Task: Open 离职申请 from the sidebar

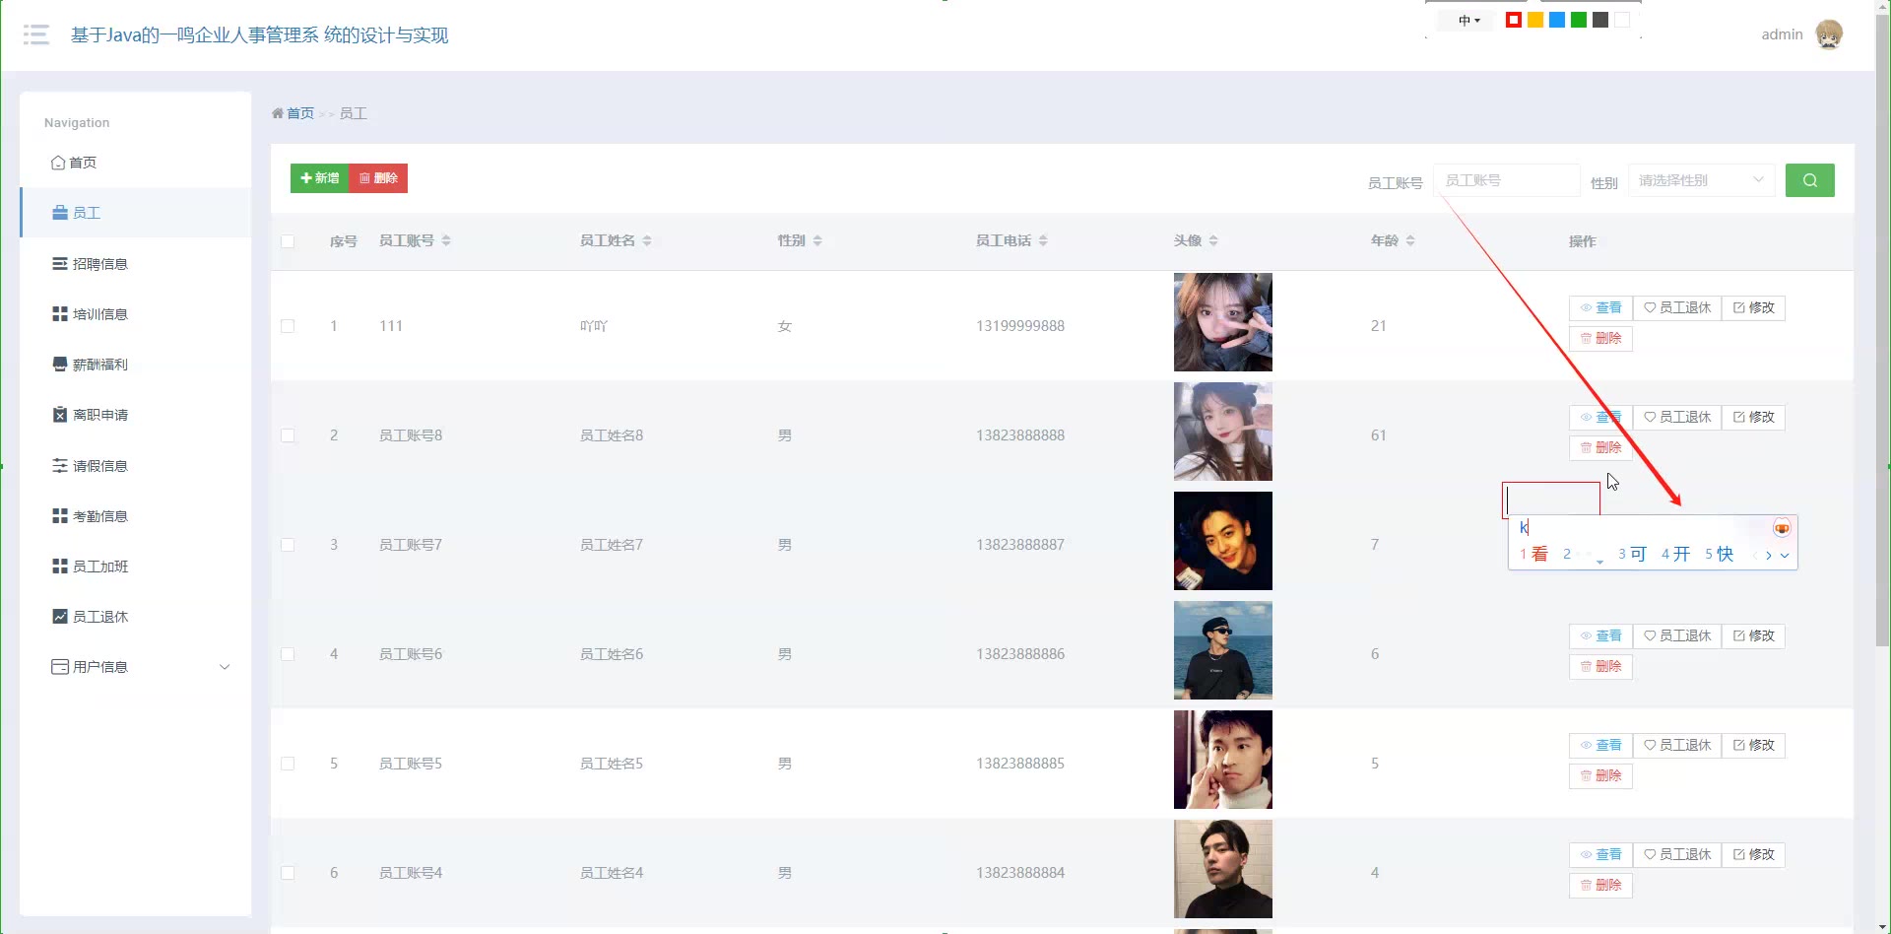Action: 99,415
